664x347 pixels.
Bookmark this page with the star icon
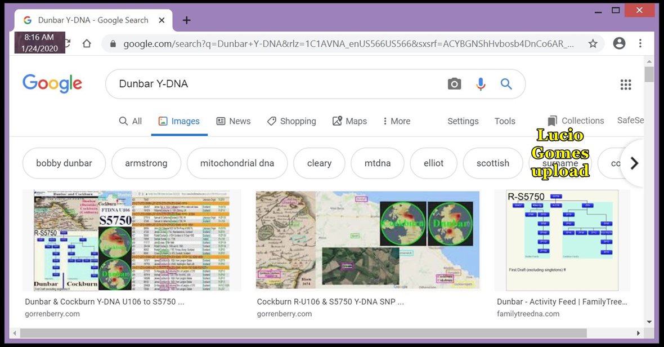(593, 43)
